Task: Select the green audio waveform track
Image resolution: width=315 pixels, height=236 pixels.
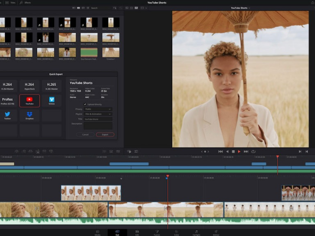Action: [157, 221]
